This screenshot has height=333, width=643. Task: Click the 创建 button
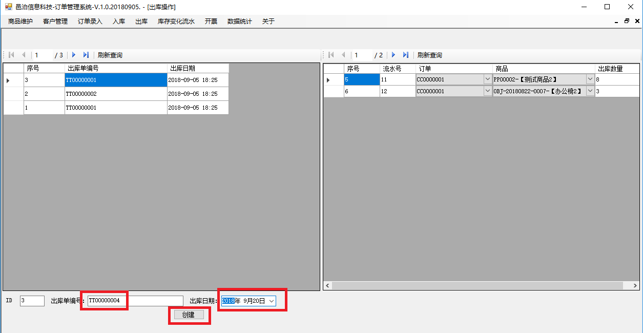pos(189,315)
